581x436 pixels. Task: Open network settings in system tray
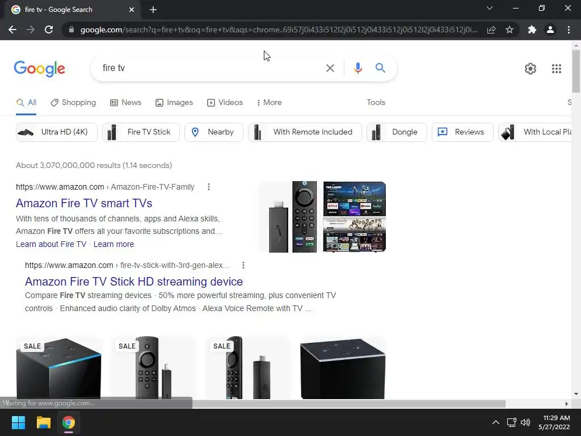pyautogui.click(x=511, y=422)
